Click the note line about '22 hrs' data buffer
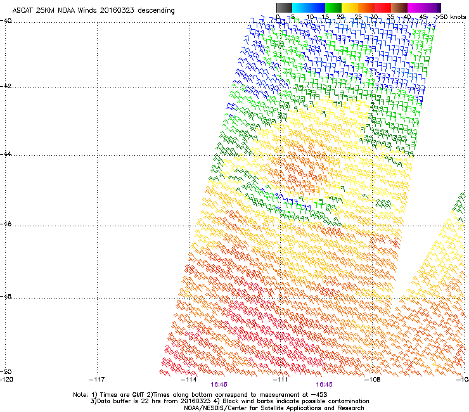Viewport: 469px width, 412px height. (229, 401)
